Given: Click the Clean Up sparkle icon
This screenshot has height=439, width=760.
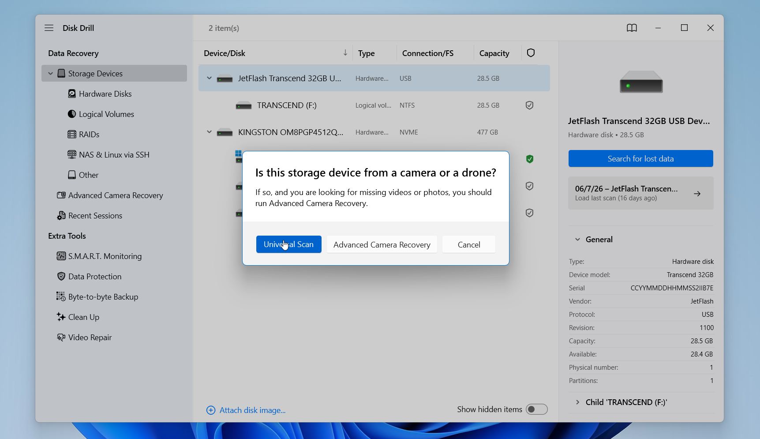Looking at the screenshot, I should 61,317.
